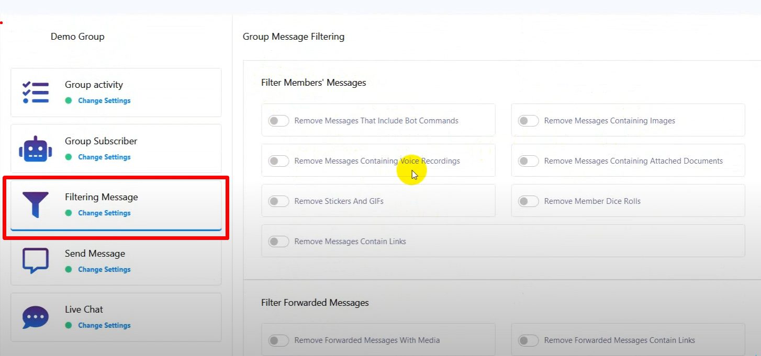761x356 pixels.
Task: Toggle Remove Forwarded Messages With Media
Action: [x=278, y=340]
